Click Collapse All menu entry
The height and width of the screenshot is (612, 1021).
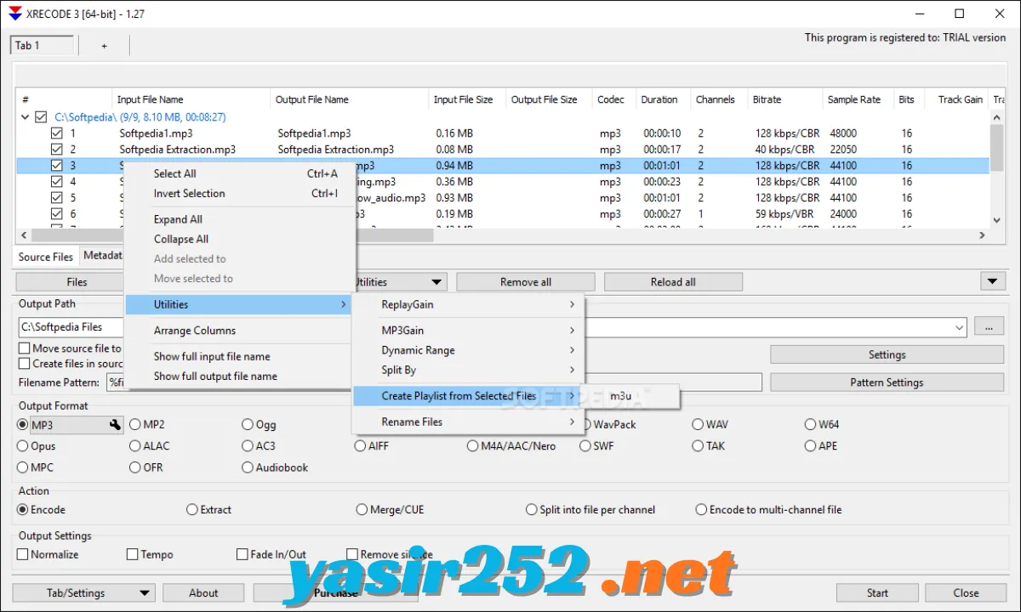pos(238,239)
